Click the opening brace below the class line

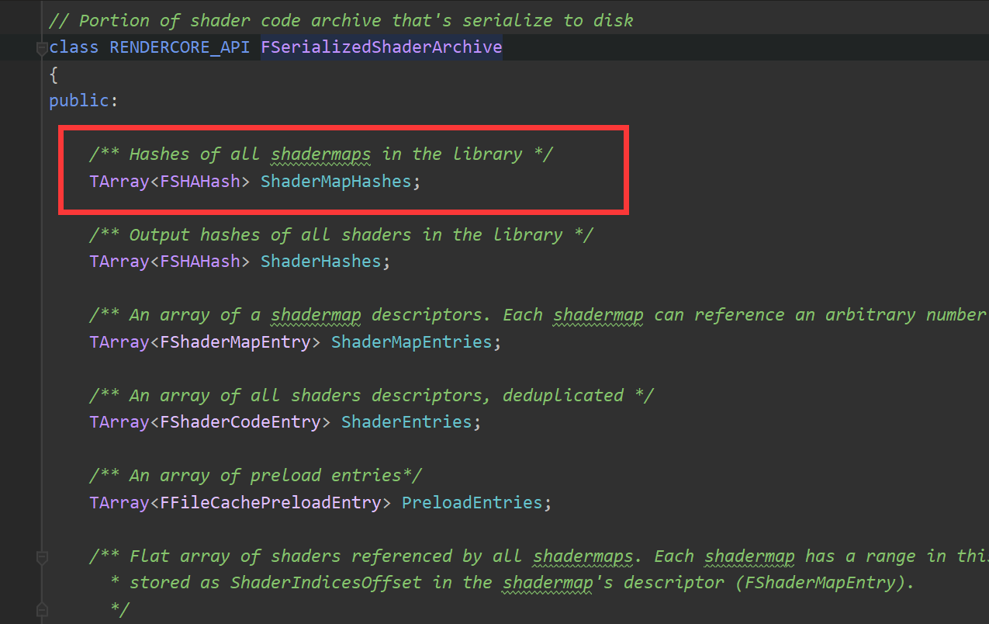tap(54, 75)
